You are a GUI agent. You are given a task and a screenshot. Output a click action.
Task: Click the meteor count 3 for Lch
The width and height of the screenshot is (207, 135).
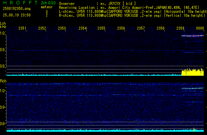tap(47, 12)
